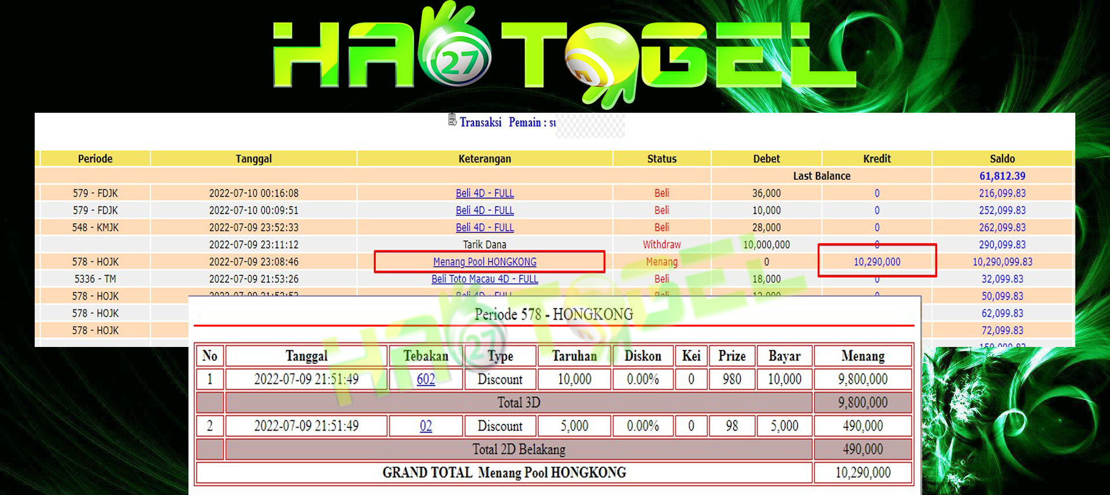Click Kredit 0 link for 00:16:08 row
The height and width of the screenshot is (495, 1110).
(876, 193)
